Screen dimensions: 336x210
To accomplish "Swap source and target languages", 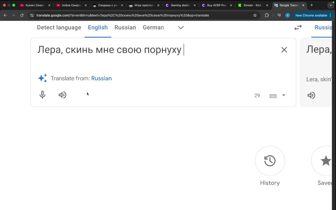I will [x=298, y=28].
